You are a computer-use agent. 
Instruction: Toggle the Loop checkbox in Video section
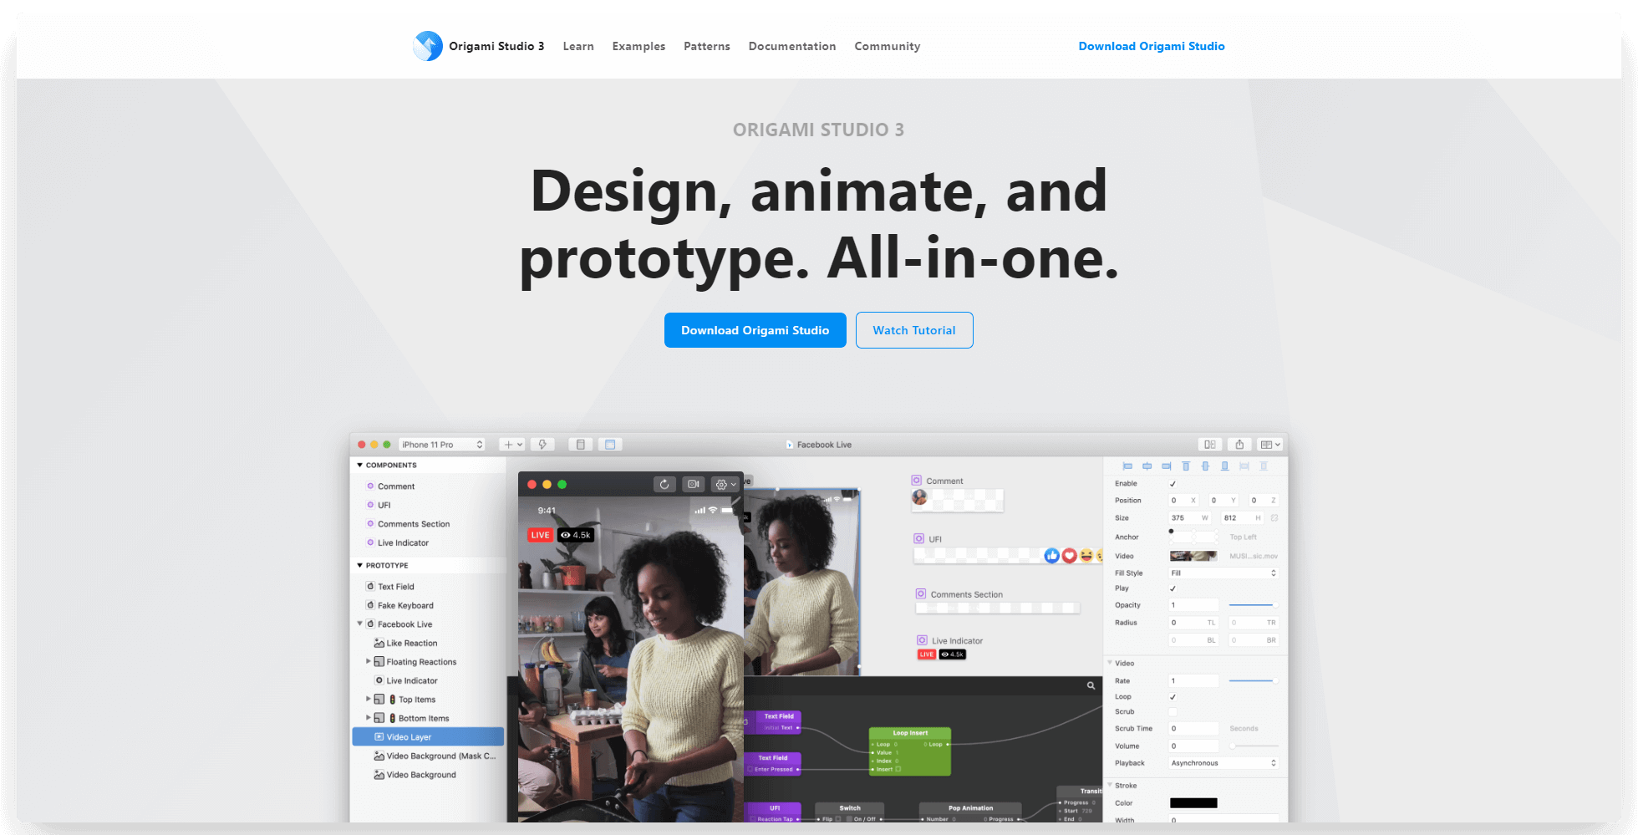[1173, 697]
